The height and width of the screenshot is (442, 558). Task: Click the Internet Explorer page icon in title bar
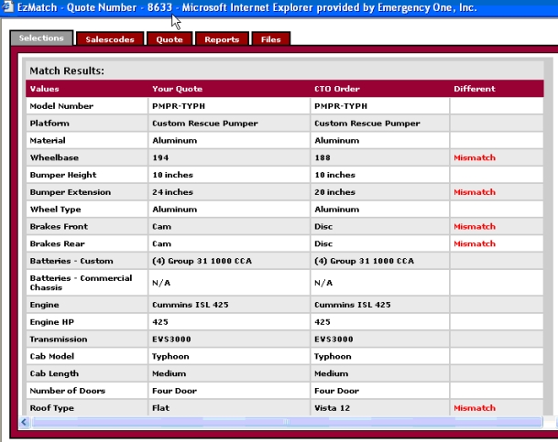pyautogui.click(x=7, y=6)
